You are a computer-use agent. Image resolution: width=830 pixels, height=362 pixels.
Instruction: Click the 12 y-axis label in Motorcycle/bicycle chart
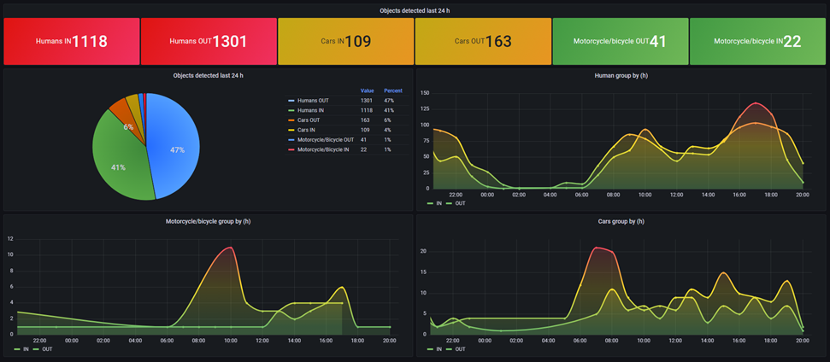tap(9, 239)
